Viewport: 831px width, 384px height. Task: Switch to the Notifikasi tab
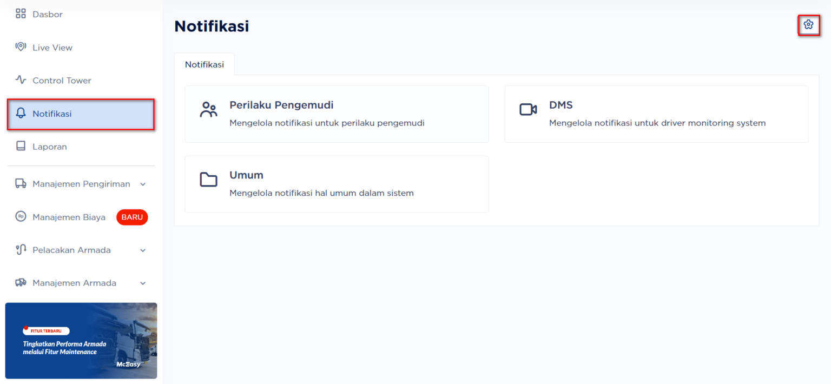[205, 64]
